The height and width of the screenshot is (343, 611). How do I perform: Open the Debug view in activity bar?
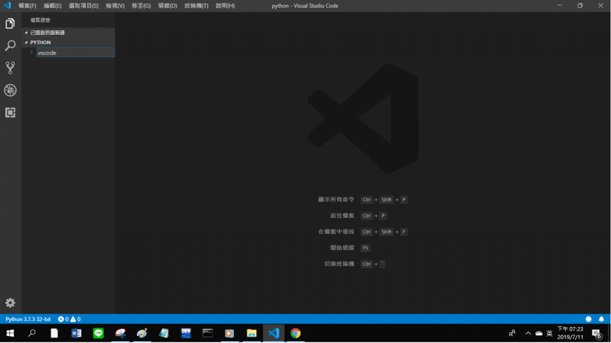click(x=10, y=91)
